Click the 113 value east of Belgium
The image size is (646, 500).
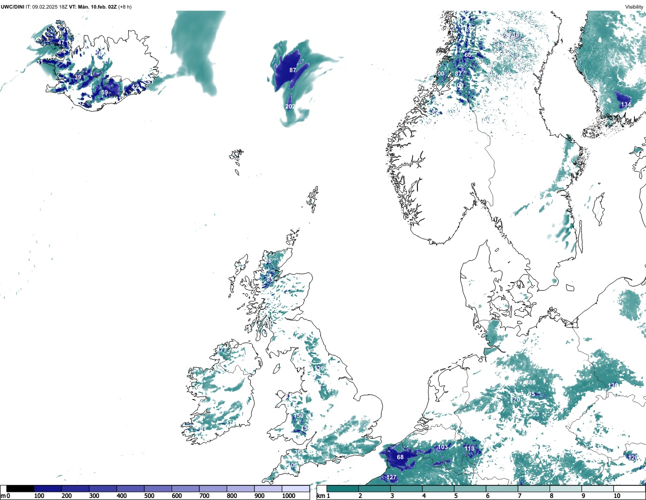point(470,449)
